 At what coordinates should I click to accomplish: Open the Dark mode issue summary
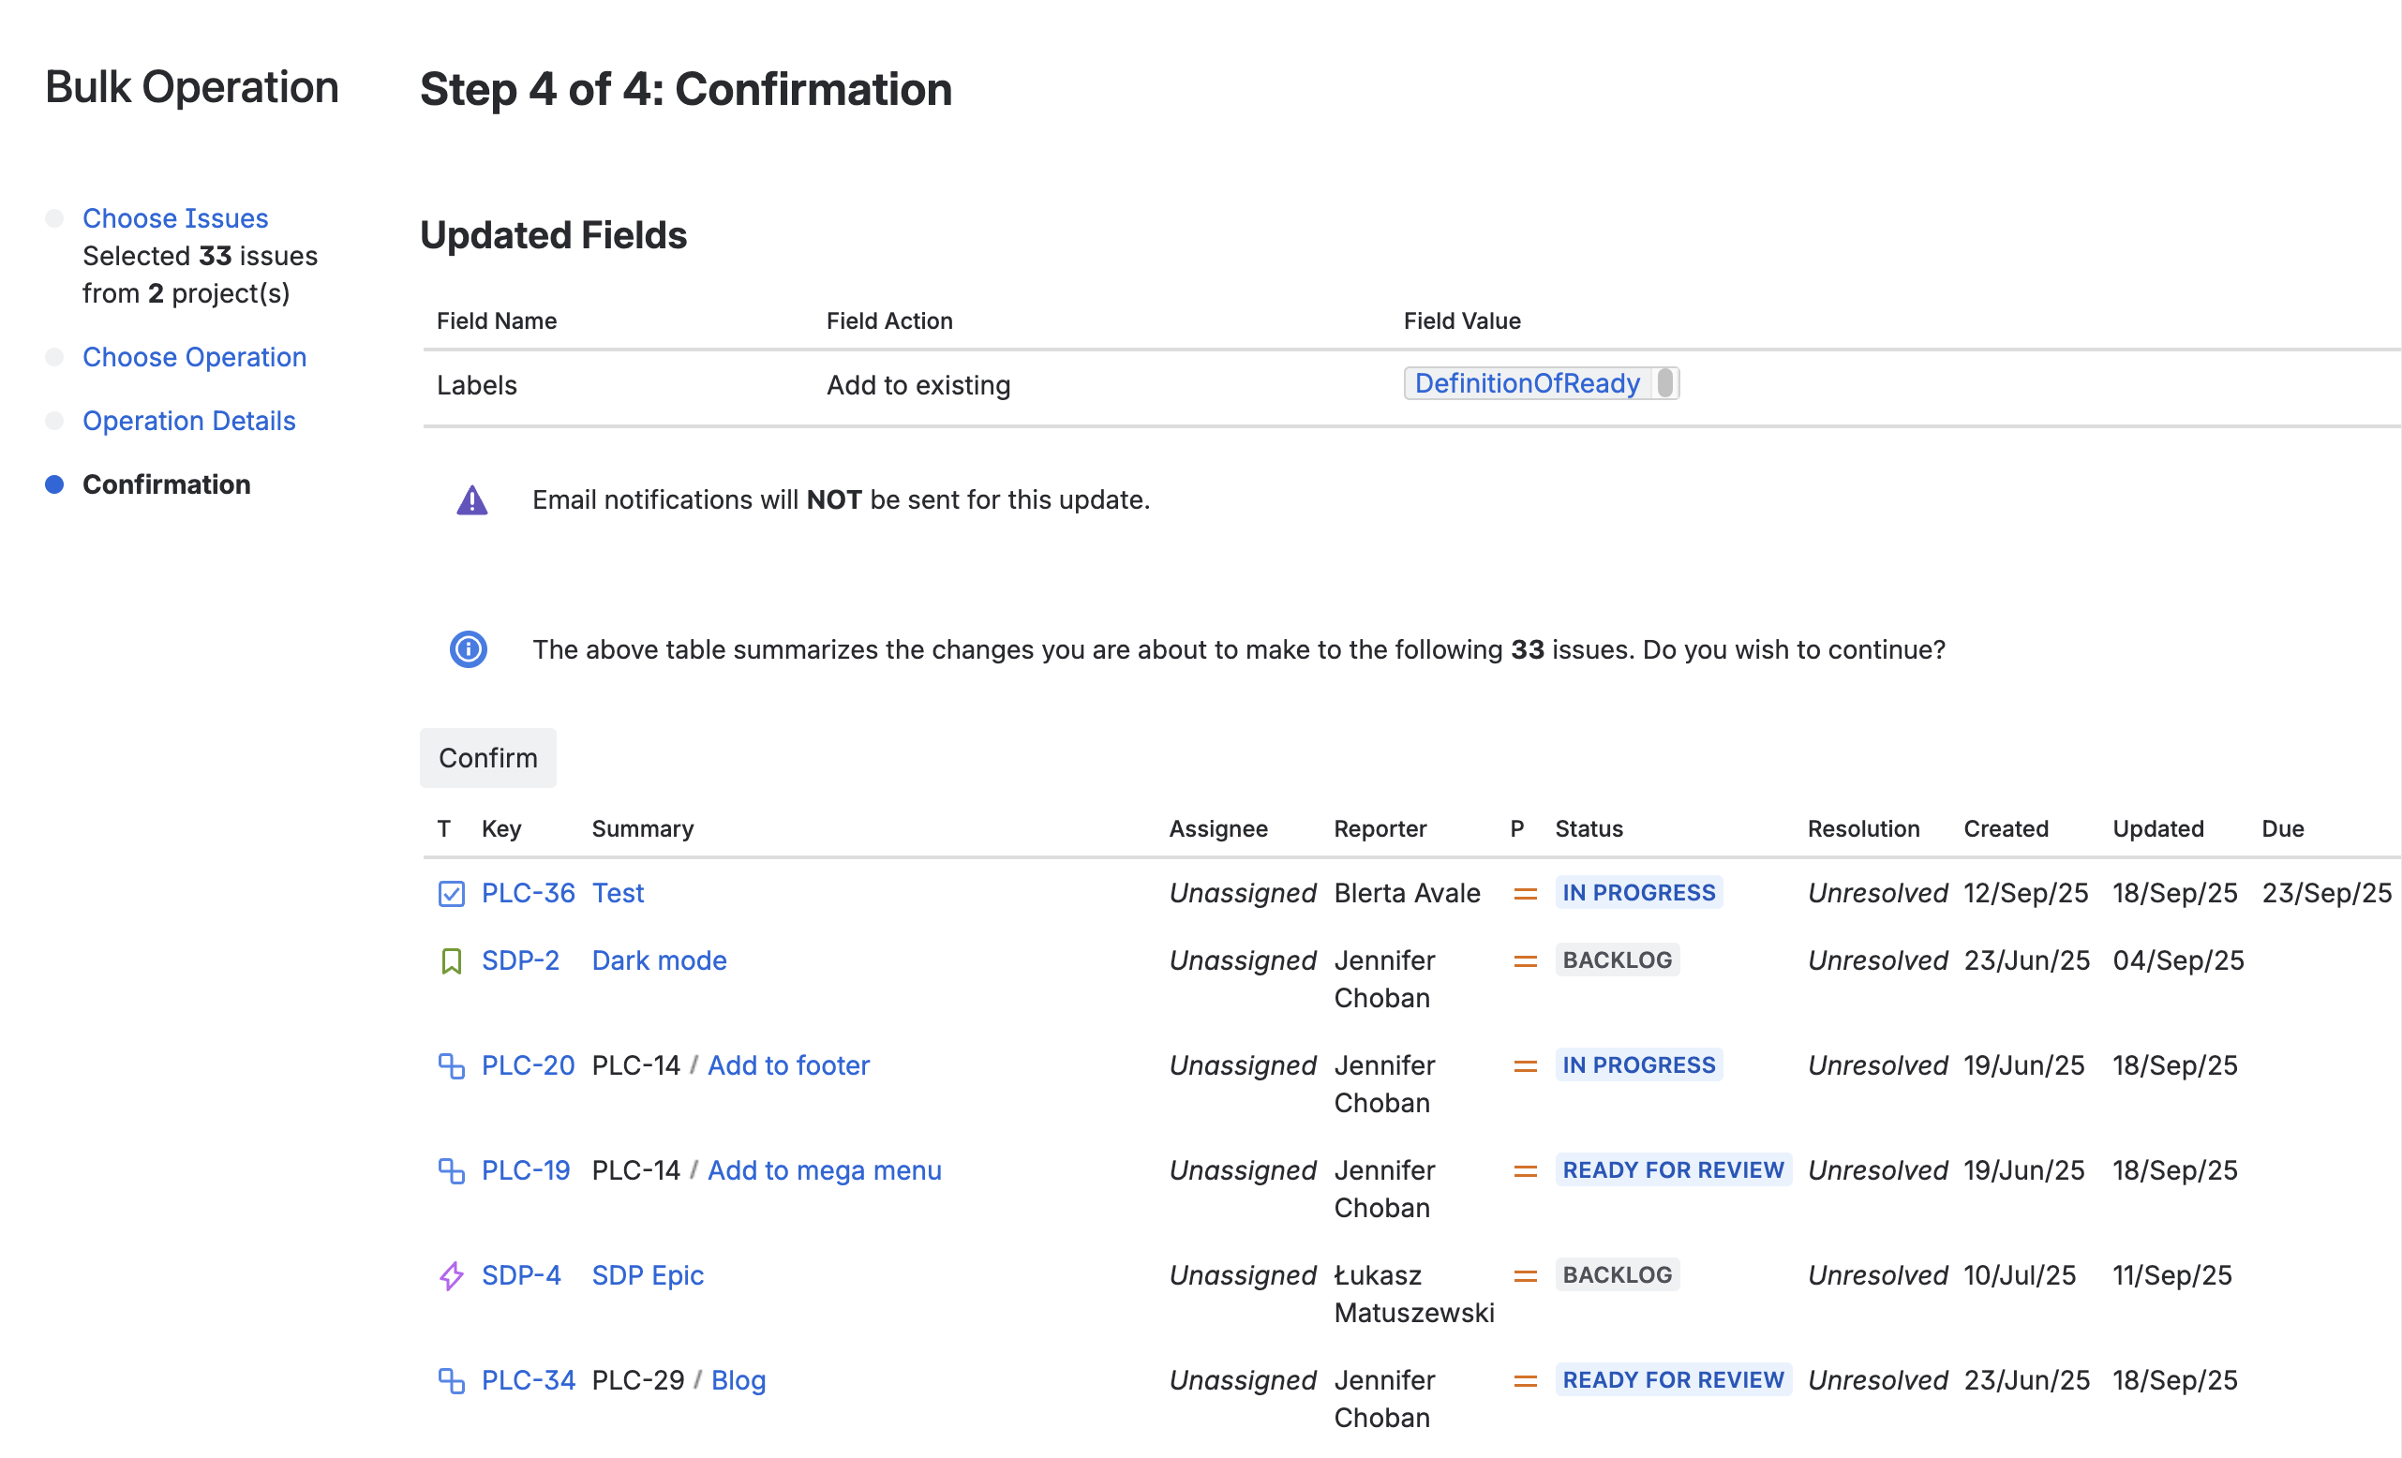(659, 961)
